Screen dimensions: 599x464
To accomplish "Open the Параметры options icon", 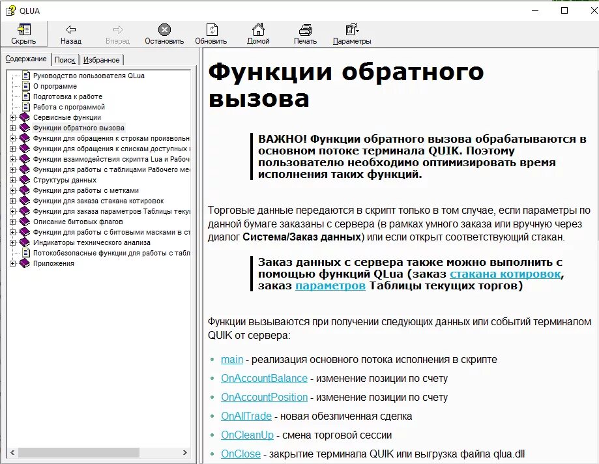I will 352,29.
